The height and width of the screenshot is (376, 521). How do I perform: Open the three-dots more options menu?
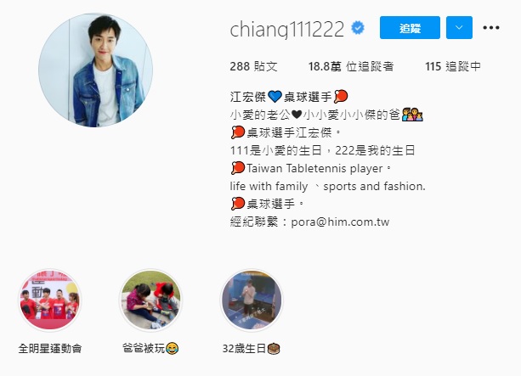pyautogui.click(x=491, y=27)
